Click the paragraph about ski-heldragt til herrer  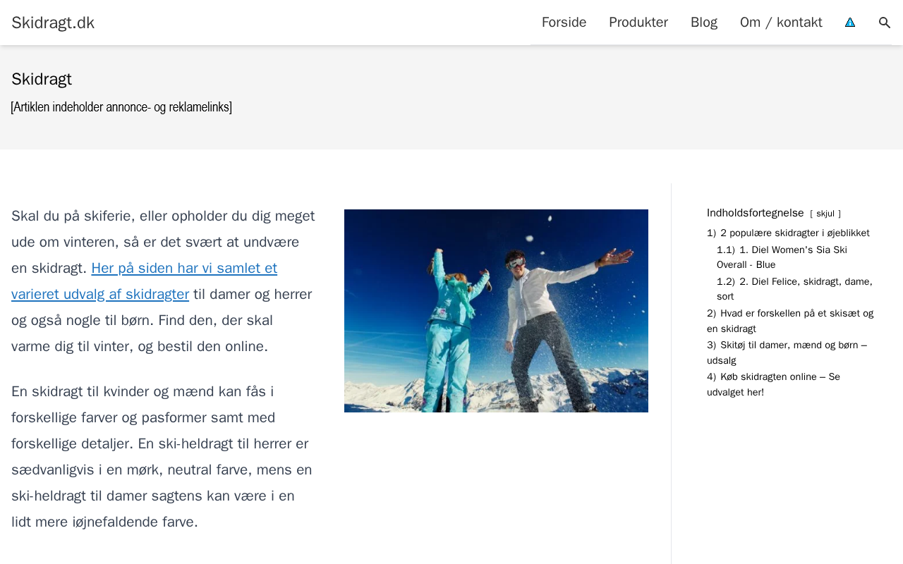click(162, 457)
